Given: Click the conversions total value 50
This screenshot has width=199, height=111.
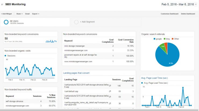Looking at the screenshot, I should coord(6,39).
